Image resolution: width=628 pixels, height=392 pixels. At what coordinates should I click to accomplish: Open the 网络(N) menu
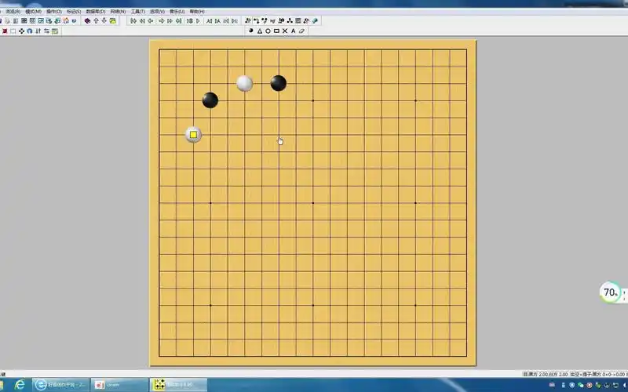pyautogui.click(x=118, y=12)
